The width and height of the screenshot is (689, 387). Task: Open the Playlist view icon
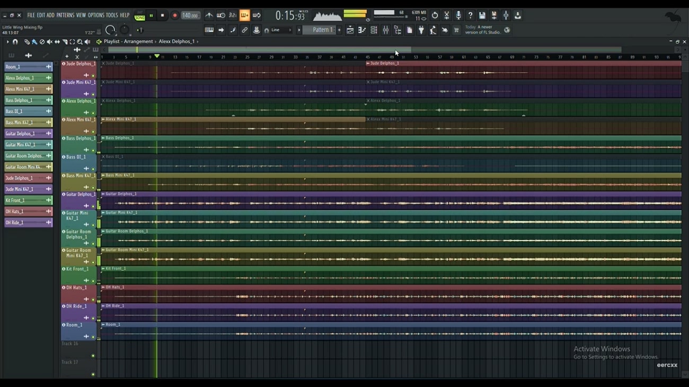point(350,30)
